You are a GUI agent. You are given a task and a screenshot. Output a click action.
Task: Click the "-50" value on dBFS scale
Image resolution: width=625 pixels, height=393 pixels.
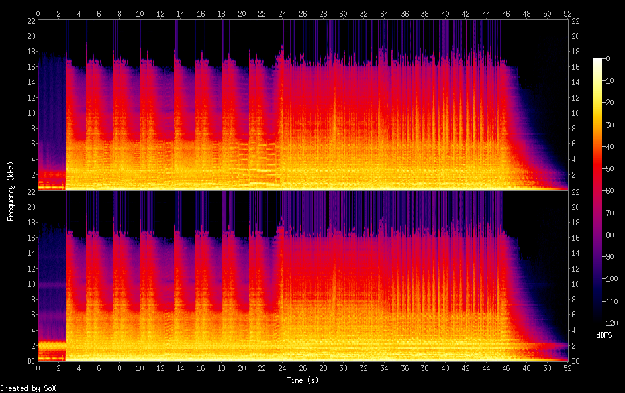point(608,169)
